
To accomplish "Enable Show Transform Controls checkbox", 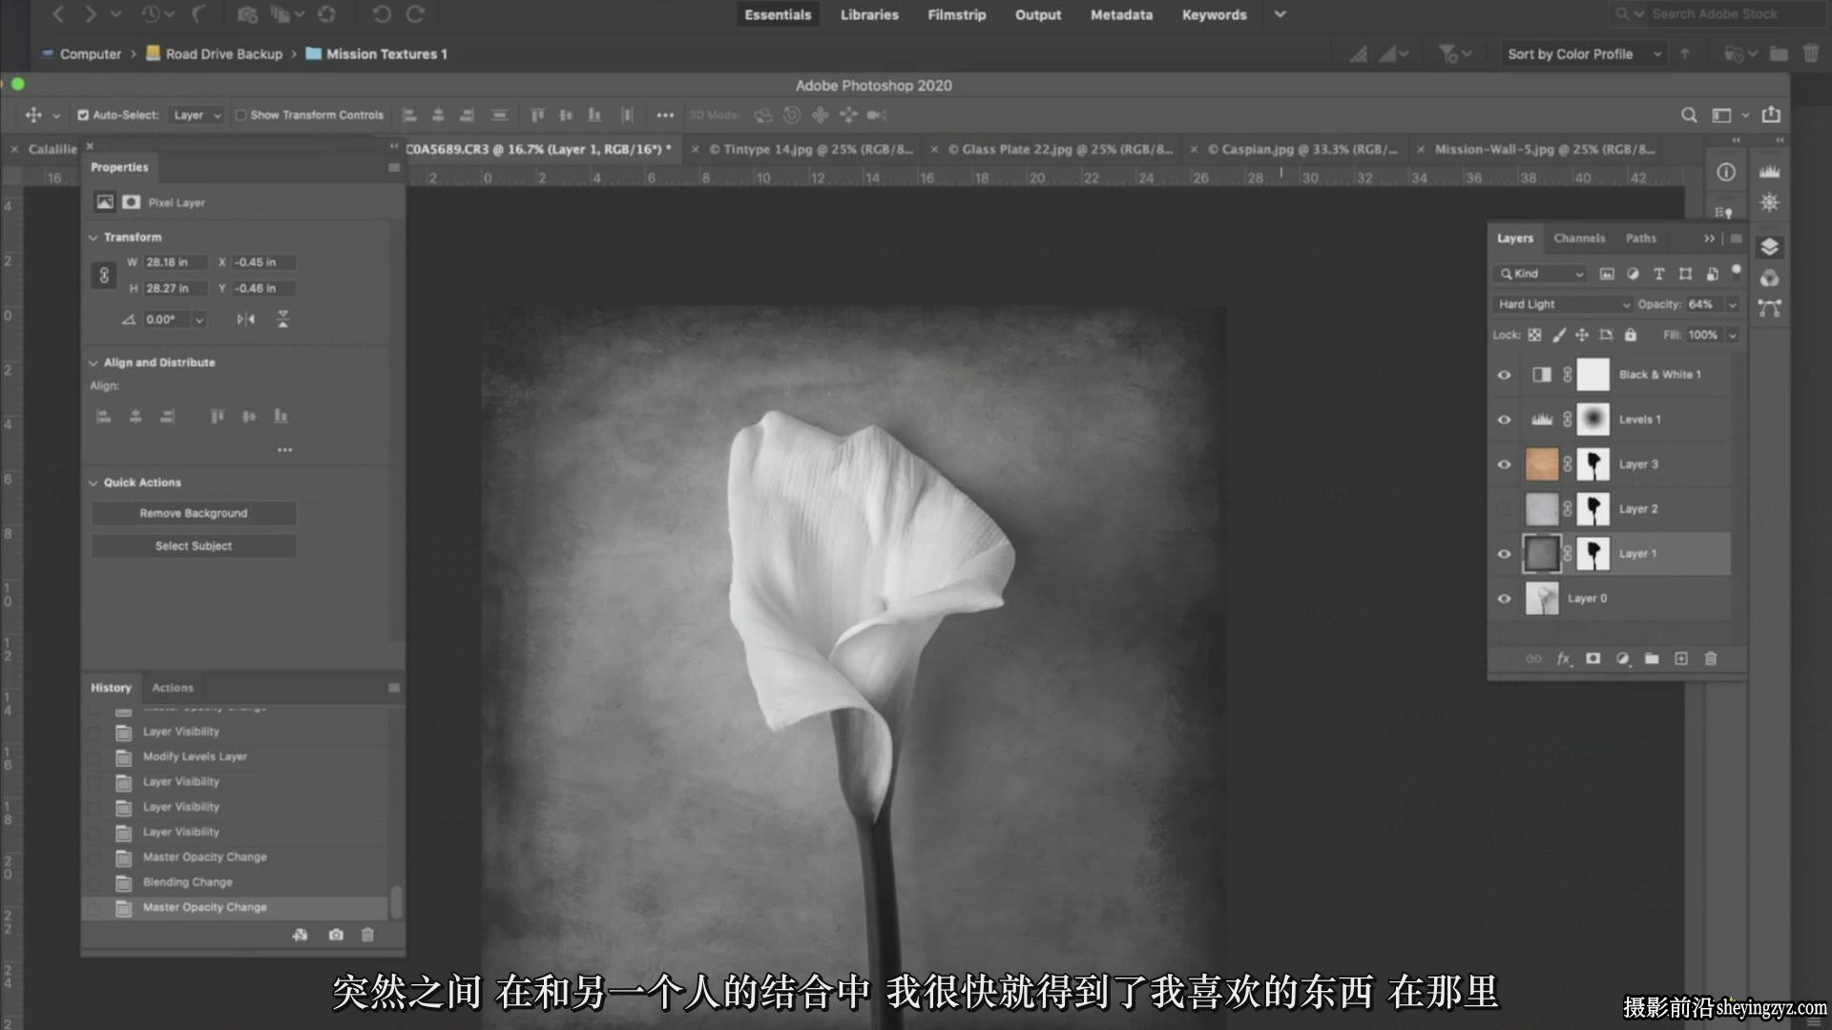I will 241,115.
